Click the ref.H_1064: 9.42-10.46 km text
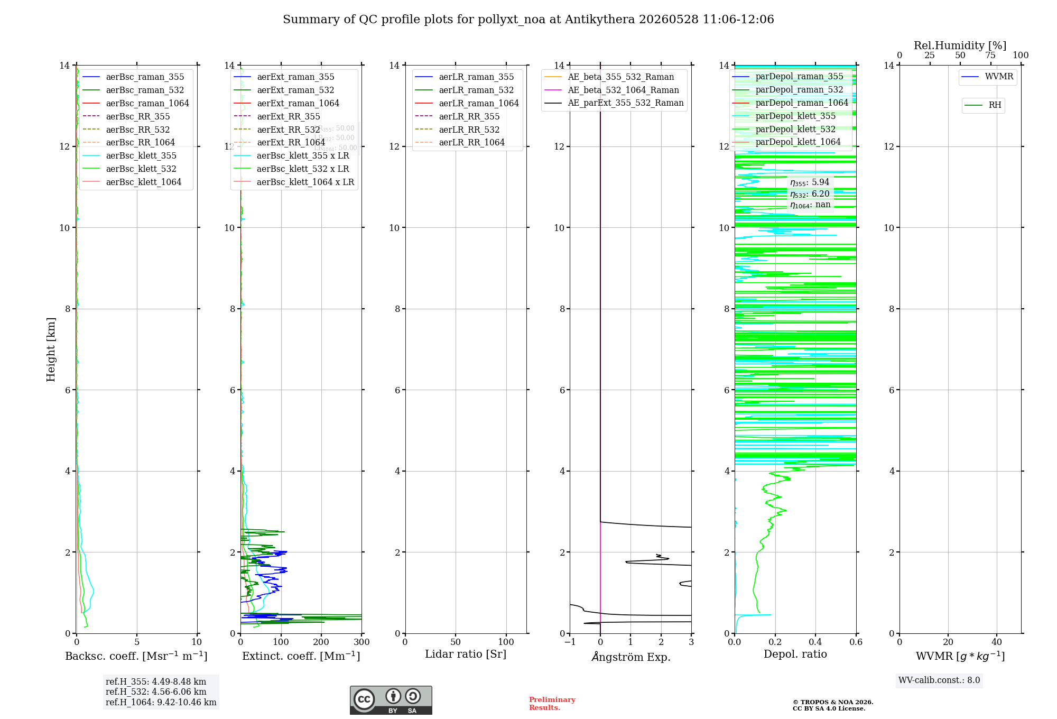This screenshot has height=719, width=1057. point(161,703)
